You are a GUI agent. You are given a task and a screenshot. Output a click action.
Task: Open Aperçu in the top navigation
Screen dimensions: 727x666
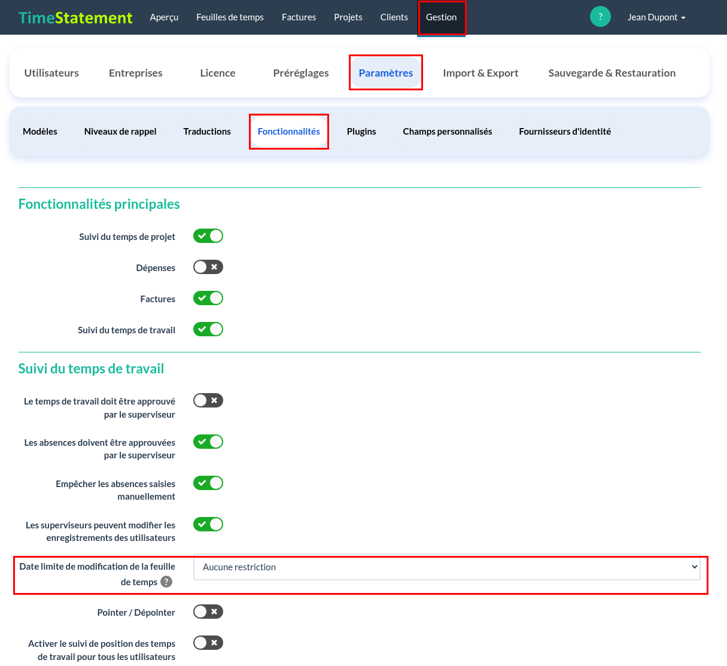tap(164, 17)
